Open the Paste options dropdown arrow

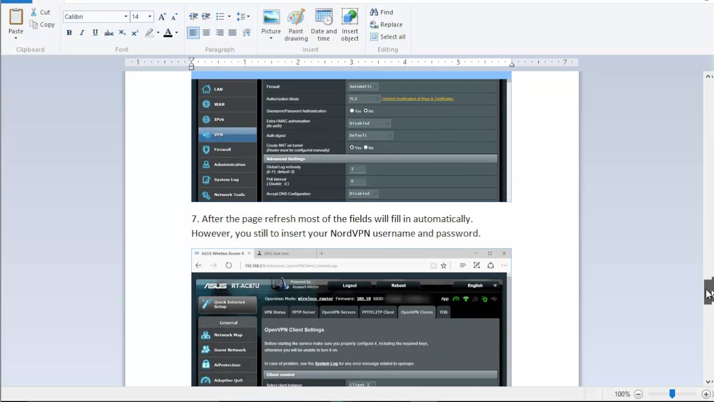coord(16,38)
